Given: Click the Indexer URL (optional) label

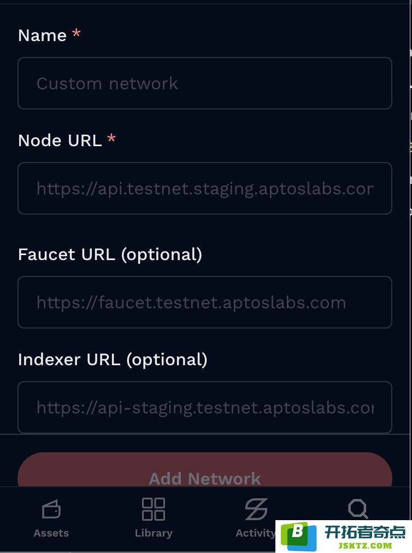Looking at the screenshot, I should tap(113, 360).
